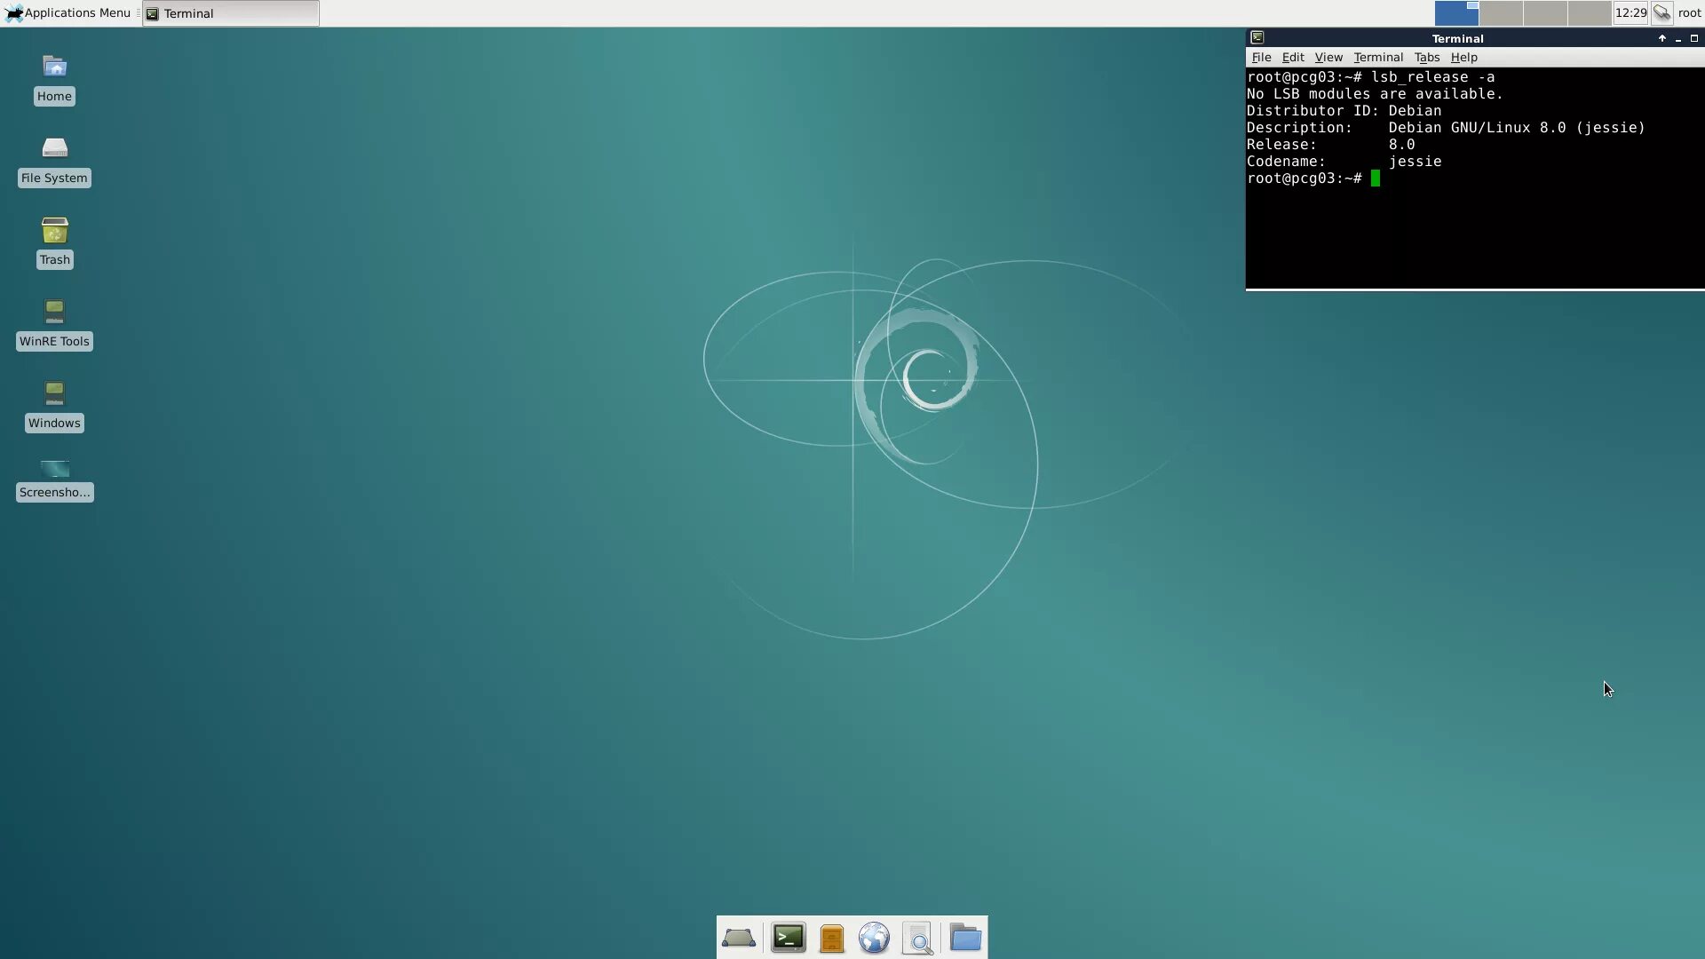Minimize the Terminal window
Image resolution: width=1705 pixels, height=959 pixels.
(1678, 38)
